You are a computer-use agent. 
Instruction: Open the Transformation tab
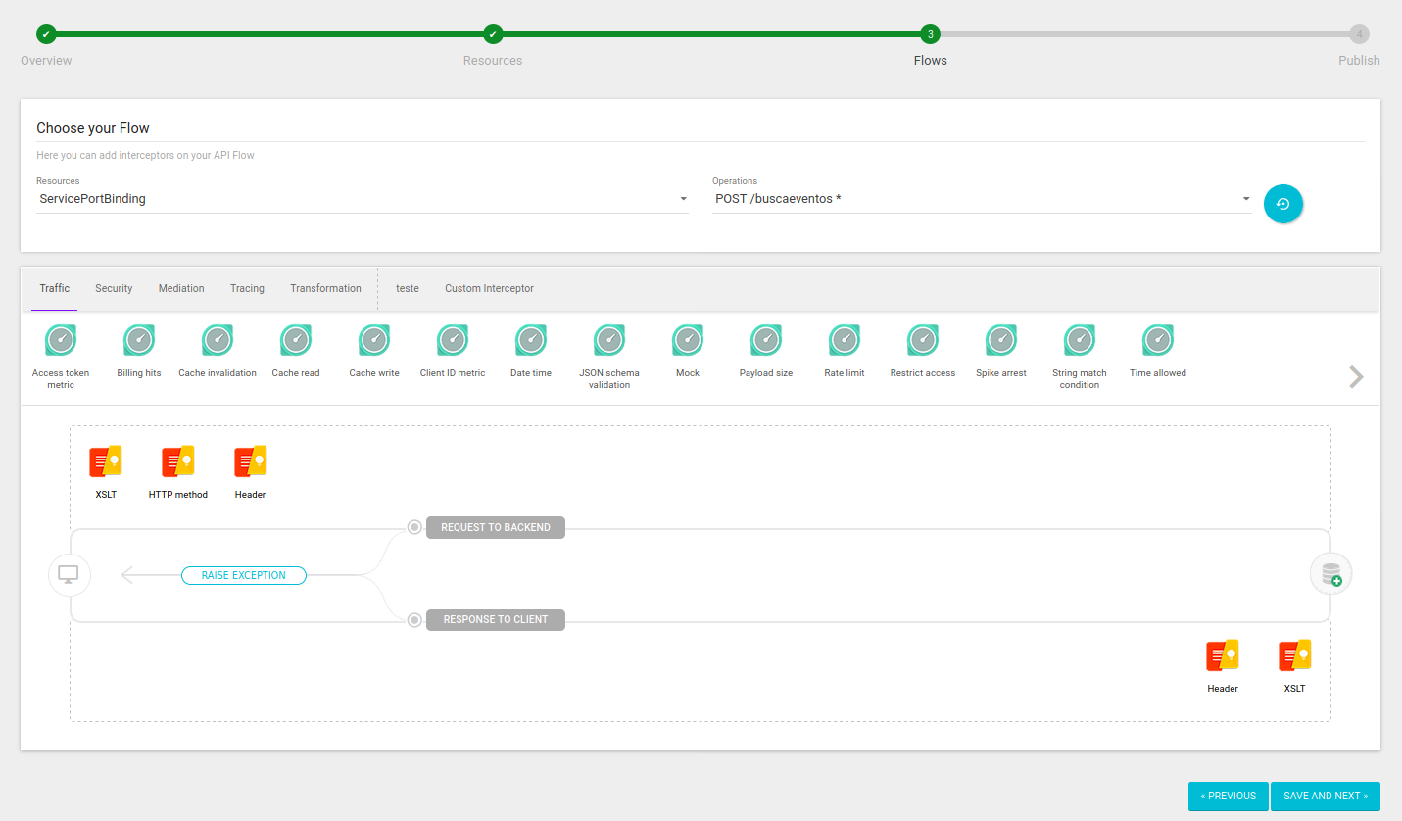click(325, 288)
